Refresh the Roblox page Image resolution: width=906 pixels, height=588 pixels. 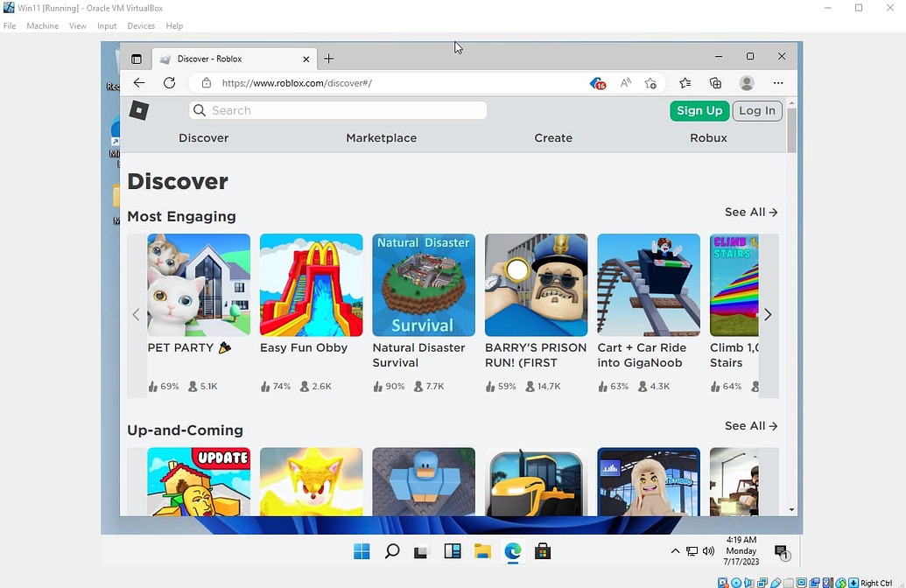point(170,82)
